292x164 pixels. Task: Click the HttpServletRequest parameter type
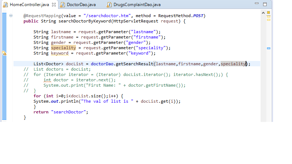pos(135,21)
